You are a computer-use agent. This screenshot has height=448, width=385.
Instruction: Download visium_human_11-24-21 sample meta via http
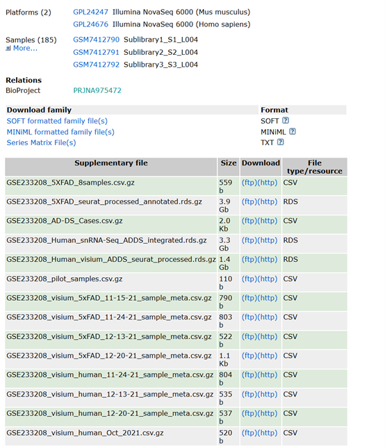pyautogui.click(x=268, y=375)
